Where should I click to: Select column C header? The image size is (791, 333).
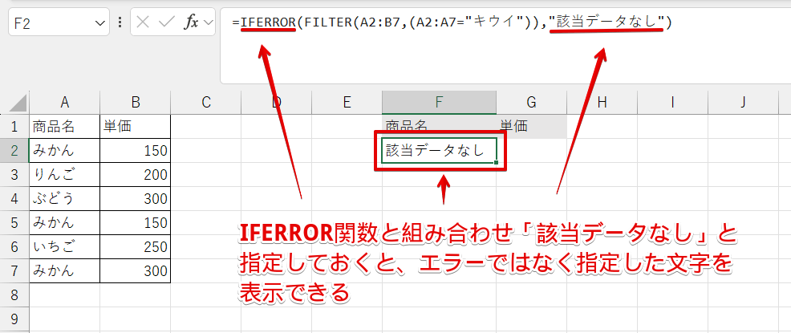click(206, 103)
